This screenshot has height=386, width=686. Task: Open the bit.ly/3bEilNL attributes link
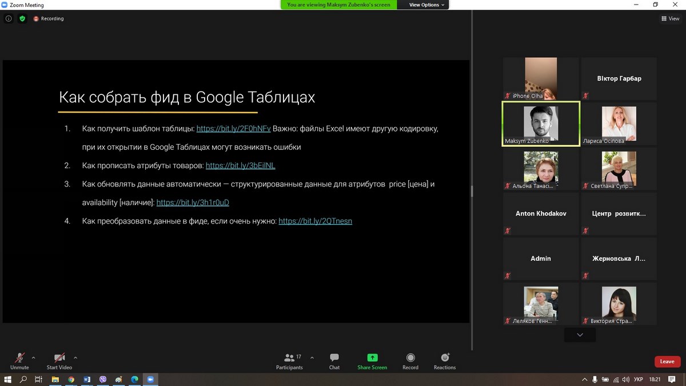[x=240, y=165]
